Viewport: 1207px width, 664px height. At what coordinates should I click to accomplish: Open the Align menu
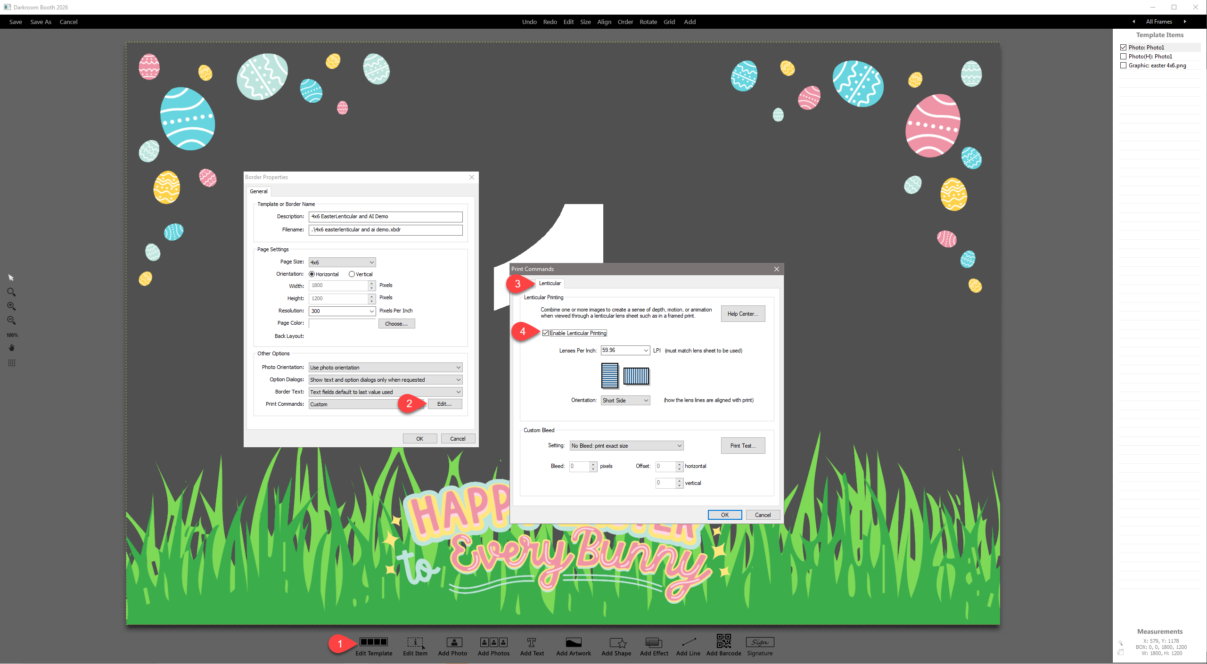coord(604,22)
